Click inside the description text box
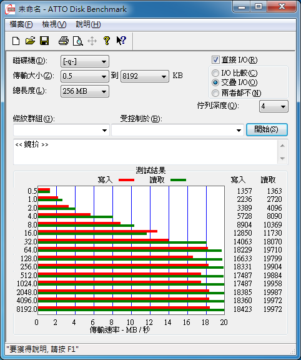Image resolution: width=301 pixels, height=360 pixels. [x=146, y=151]
